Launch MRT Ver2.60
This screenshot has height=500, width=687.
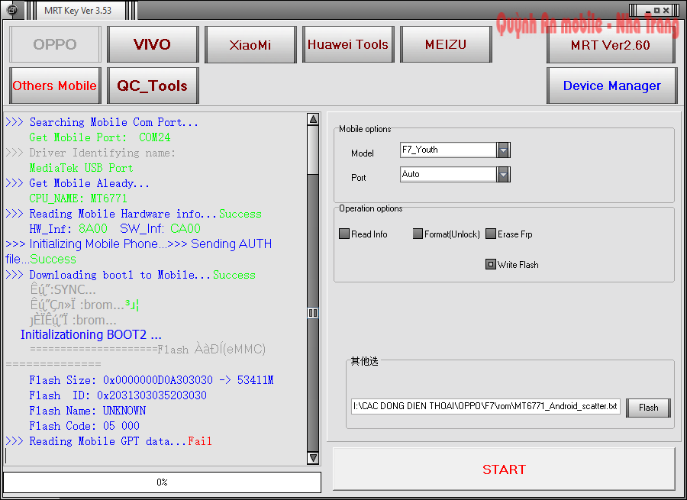[611, 45]
